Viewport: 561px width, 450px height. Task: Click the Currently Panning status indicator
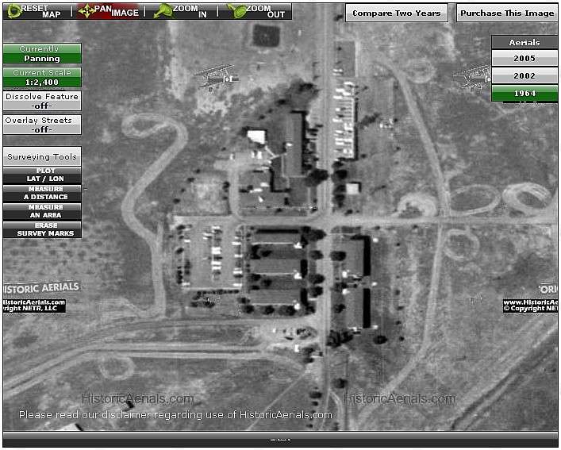pos(42,53)
